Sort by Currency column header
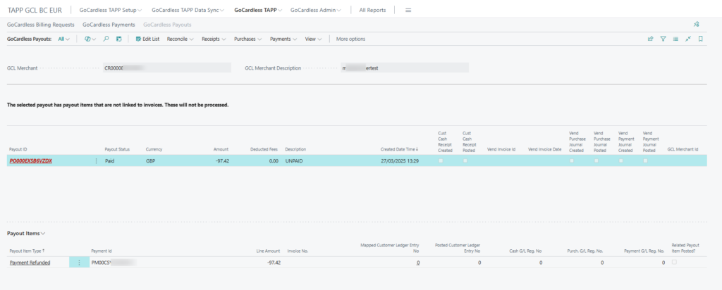Image resolution: width=722 pixels, height=290 pixels. [154, 149]
